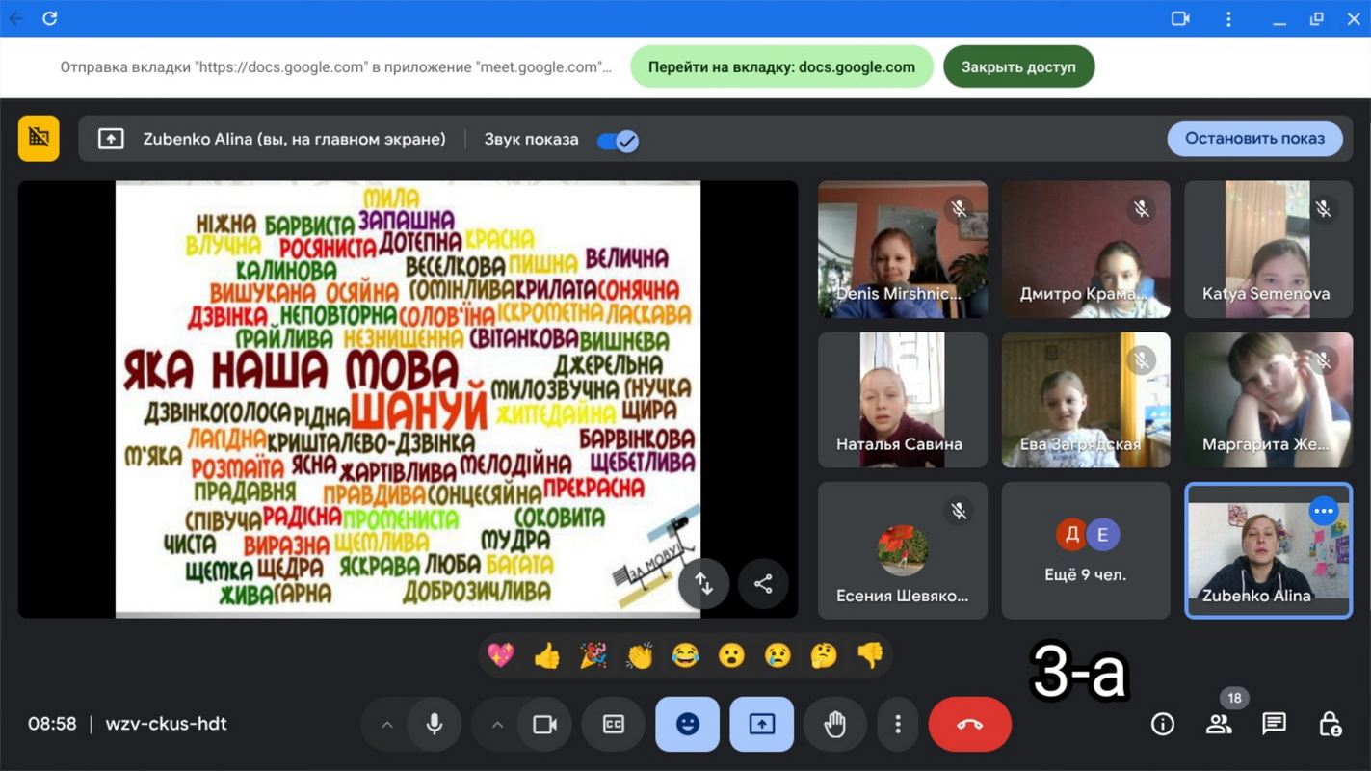Turn off the camera
This screenshot has height=771, width=1371.
click(x=545, y=724)
